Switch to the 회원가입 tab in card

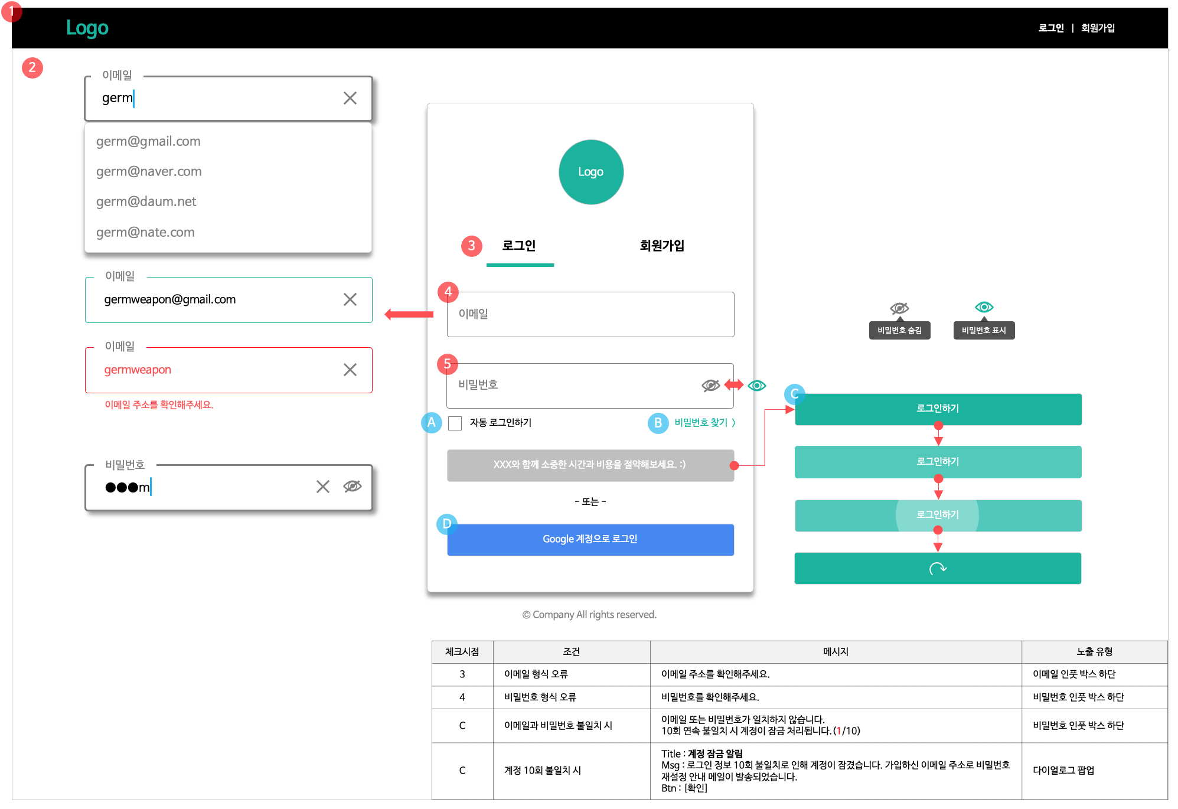[661, 246]
